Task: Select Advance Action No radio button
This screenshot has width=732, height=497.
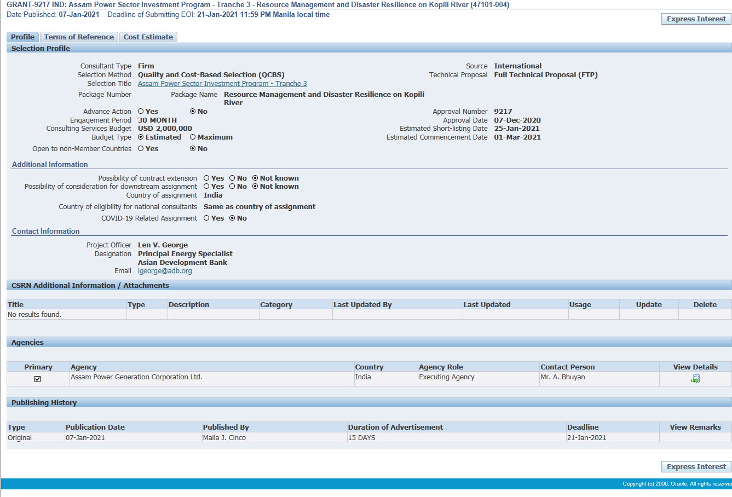Action: (x=193, y=111)
